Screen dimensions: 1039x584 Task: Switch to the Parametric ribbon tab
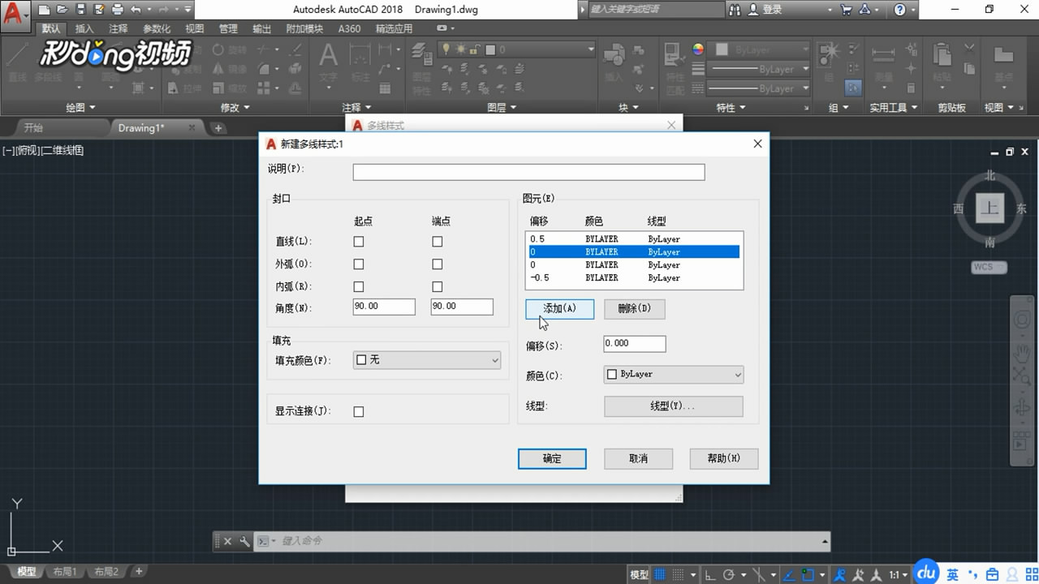pyautogui.click(x=157, y=28)
